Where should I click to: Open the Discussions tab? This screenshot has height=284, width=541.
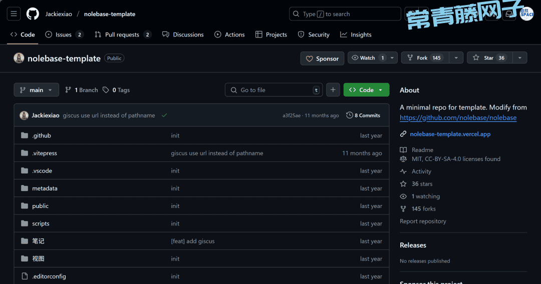(183, 34)
